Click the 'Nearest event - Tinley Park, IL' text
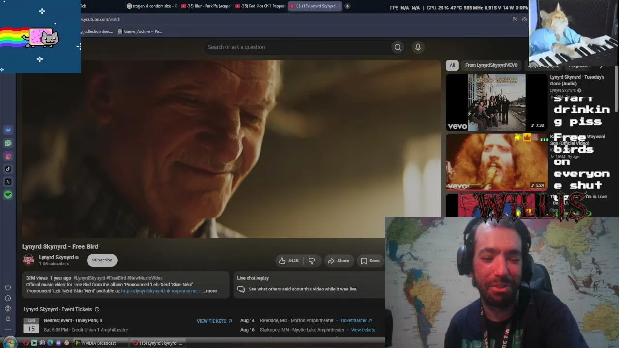The height and width of the screenshot is (348, 619). 74,320
